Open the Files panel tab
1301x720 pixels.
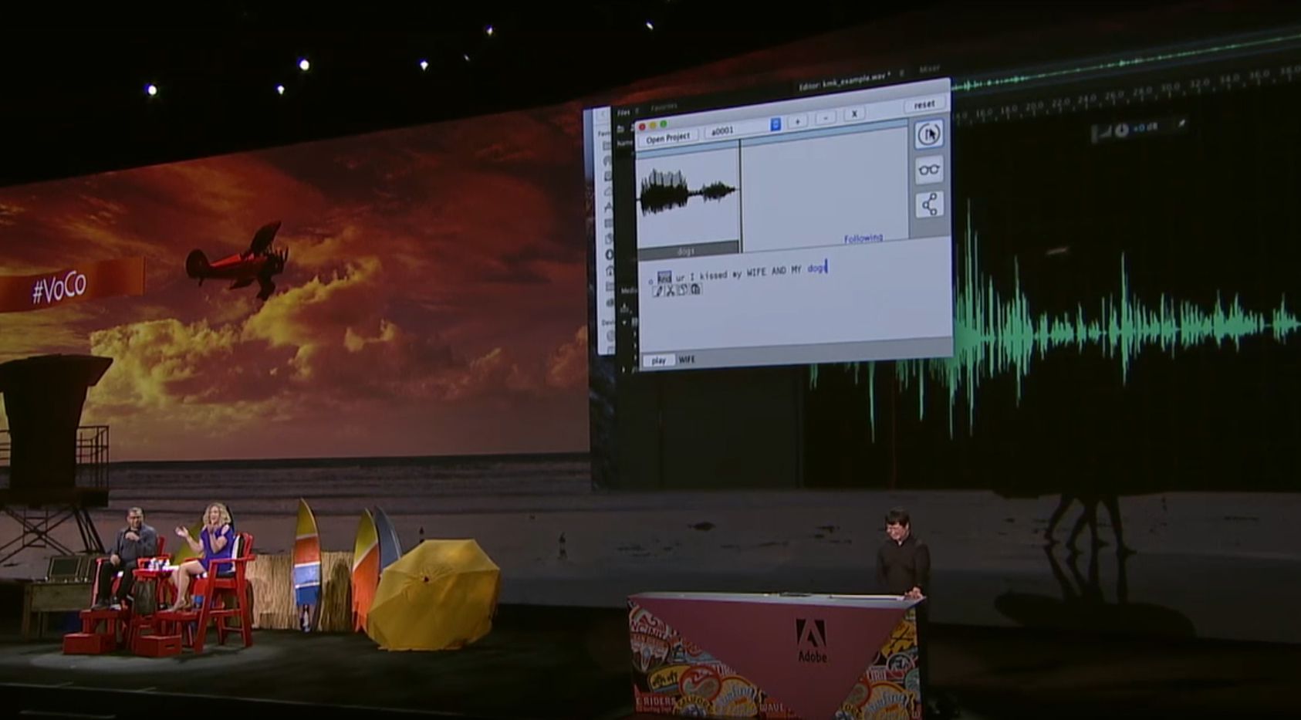pos(623,113)
